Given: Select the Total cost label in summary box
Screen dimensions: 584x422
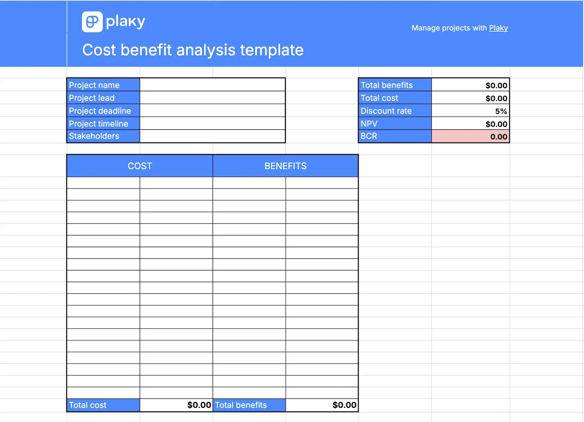Looking at the screenshot, I should pyautogui.click(x=395, y=97).
